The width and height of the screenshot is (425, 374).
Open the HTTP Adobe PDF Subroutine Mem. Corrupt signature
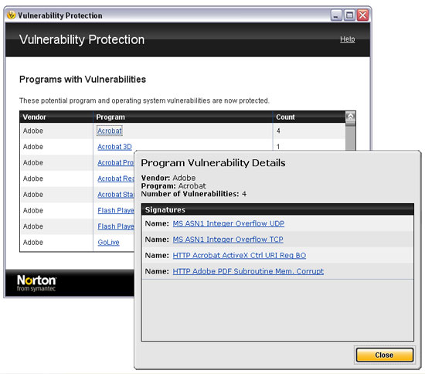(248, 271)
